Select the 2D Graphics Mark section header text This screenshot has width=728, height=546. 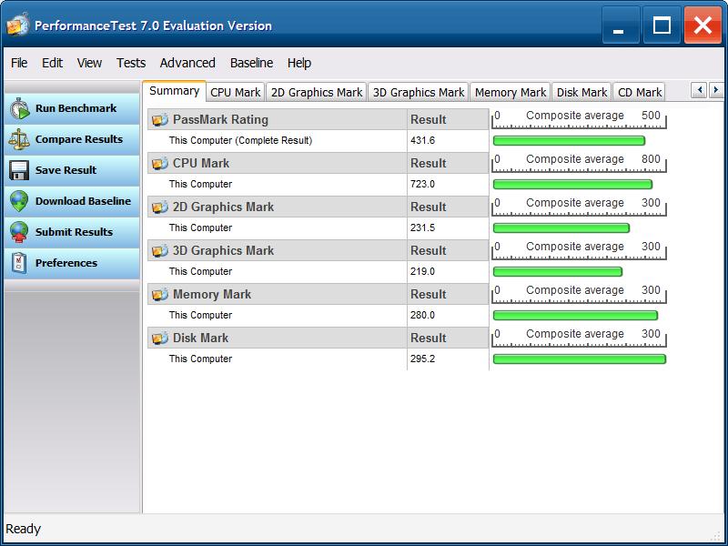[223, 207]
